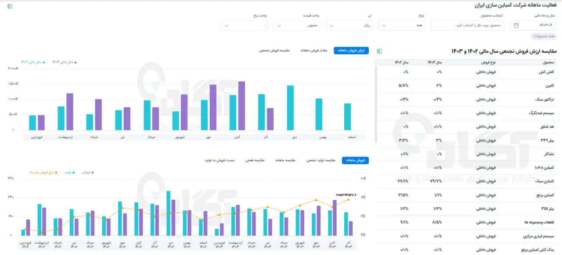Click the ۵/۸% value in the کابین row
This screenshot has height=255, width=562.
(403, 85)
